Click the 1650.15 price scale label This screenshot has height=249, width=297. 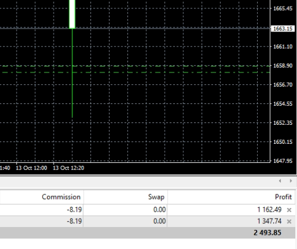[283, 142]
